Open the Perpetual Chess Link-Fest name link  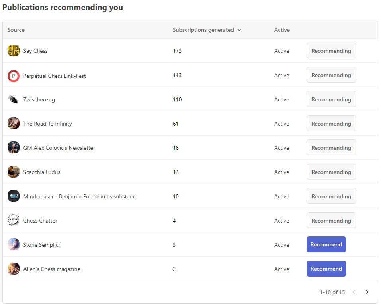coord(55,76)
